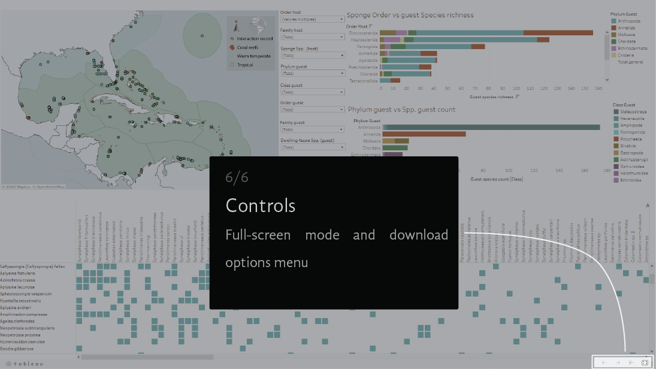Click the sort icon beside Order Host
This screenshot has width=656, height=369.
[371, 26]
